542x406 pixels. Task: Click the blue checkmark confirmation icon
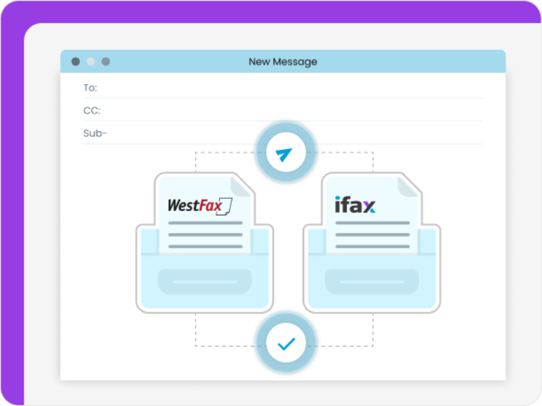click(x=286, y=343)
